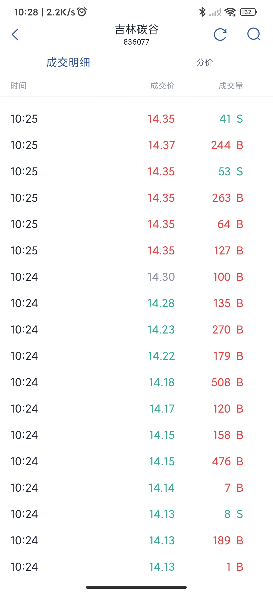Tap the 成交量 column header
This screenshot has width=273, height=593.
tap(231, 86)
